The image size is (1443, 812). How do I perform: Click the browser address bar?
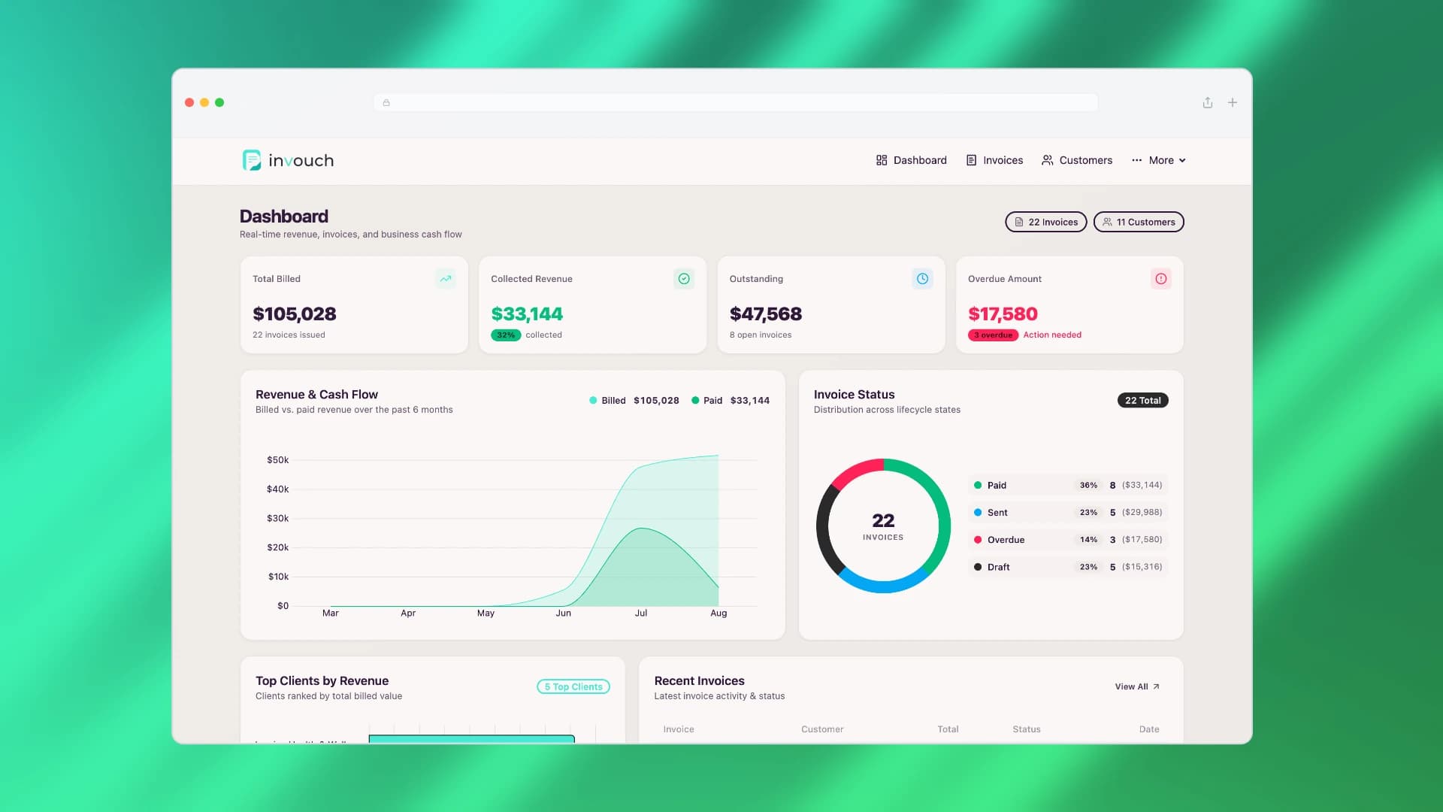(x=736, y=102)
